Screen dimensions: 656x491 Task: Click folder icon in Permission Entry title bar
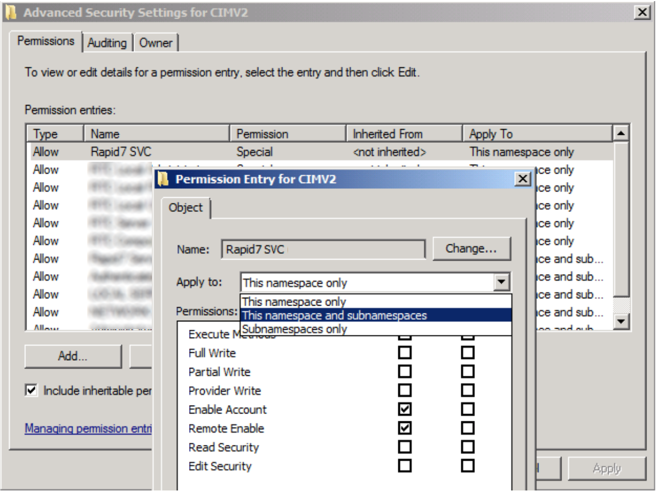pos(163,179)
